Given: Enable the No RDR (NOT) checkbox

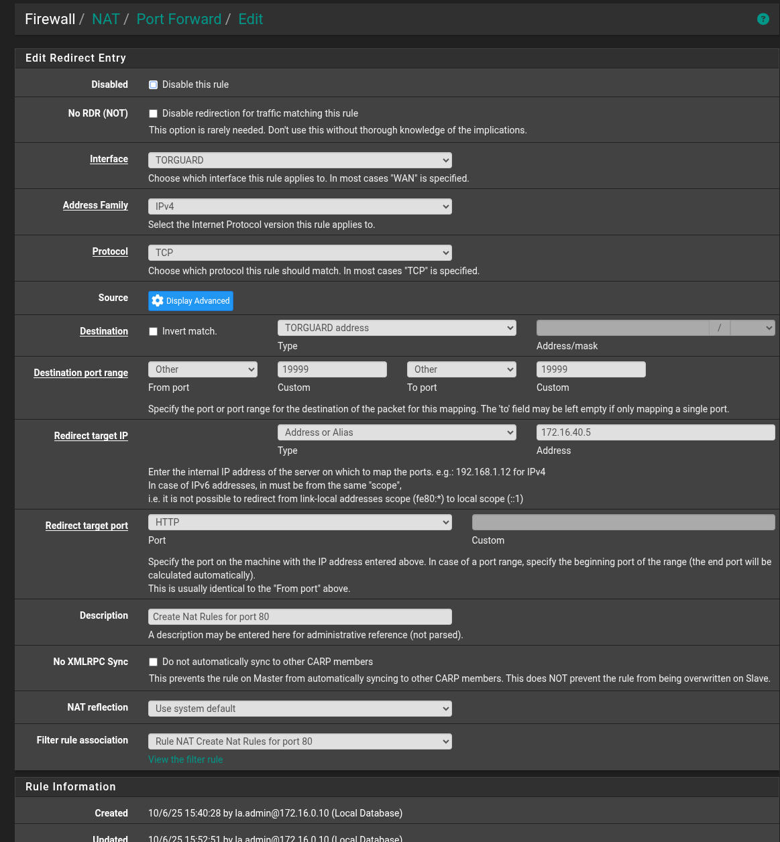Looking at the screenshot, I should coord(153,114).
